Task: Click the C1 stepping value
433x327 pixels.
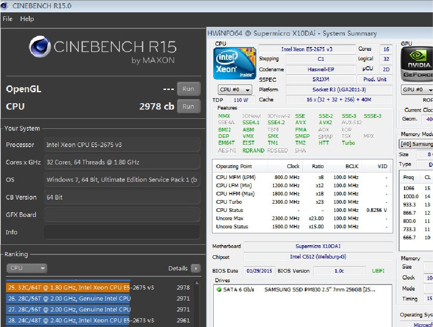Action: [320, 59]
